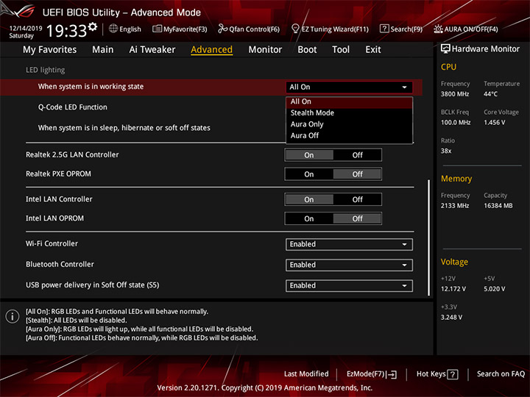Click Last Modified button
This screenshot has height=397, width=530.
(x=306, y=374)
